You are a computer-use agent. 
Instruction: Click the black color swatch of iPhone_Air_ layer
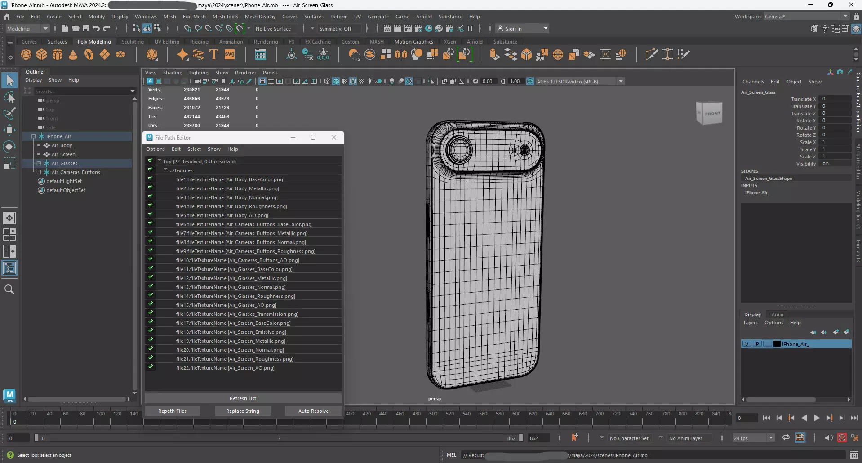(x=777, y=344)
